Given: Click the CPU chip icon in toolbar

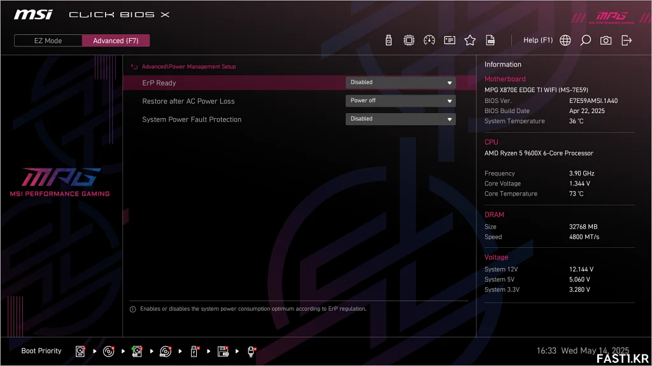Looking at the screenshot, I should (x=409, y=40).
